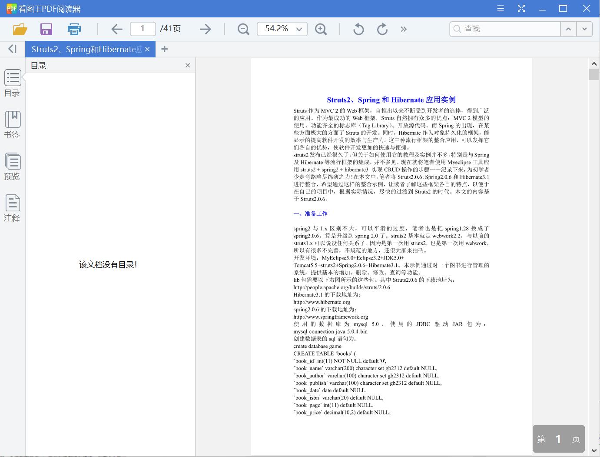This screenshot has width=600, height=457.
Task: Rotate page clockwise
Action: [x=382, y=29]
